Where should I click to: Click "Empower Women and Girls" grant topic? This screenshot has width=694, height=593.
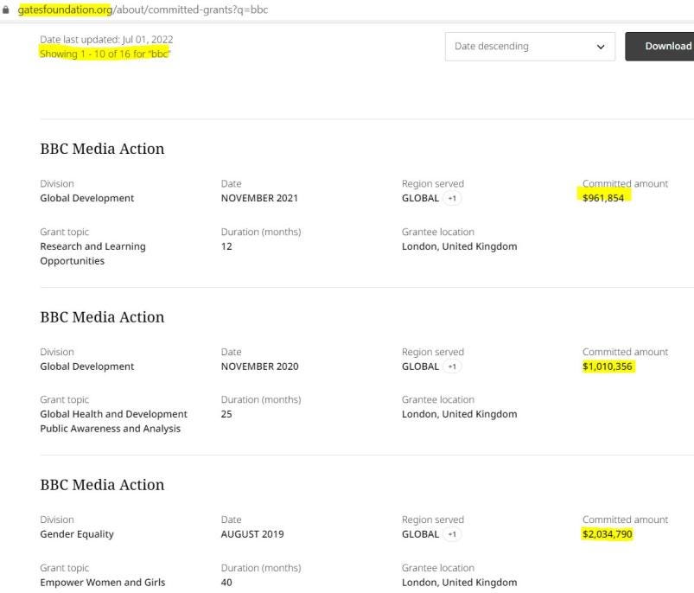(x=103, y=583)
